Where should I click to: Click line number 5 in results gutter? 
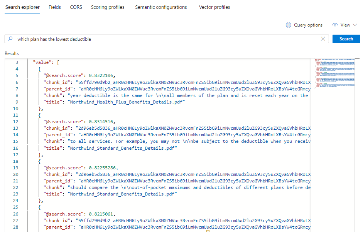tap(17, 75)
